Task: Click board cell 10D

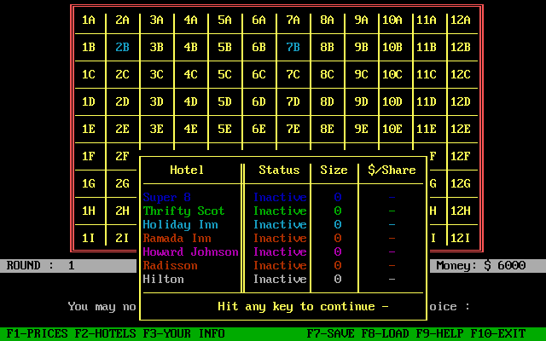Action: coord(392,101)
